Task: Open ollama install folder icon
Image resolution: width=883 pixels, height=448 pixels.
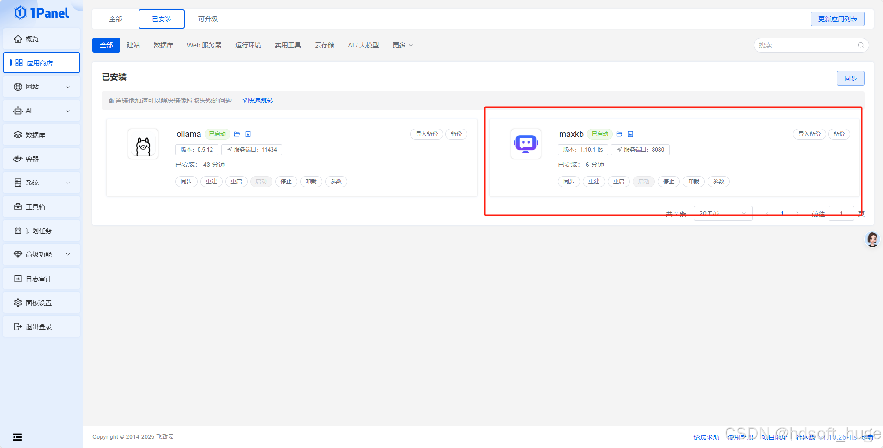Action: click(237, 134)
